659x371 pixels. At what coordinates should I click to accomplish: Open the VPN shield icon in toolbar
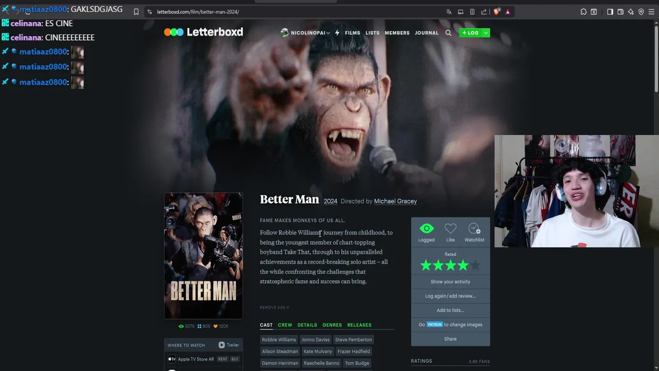pos(641,12)
